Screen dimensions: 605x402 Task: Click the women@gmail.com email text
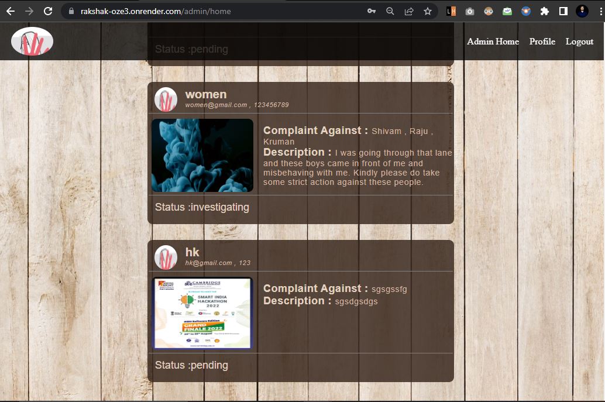(x=216, y=105)
